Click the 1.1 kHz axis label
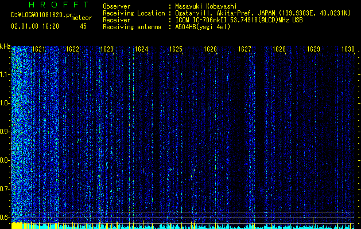Image resolution: width=361 pixels, height=229 pixels. coord(5,74)
